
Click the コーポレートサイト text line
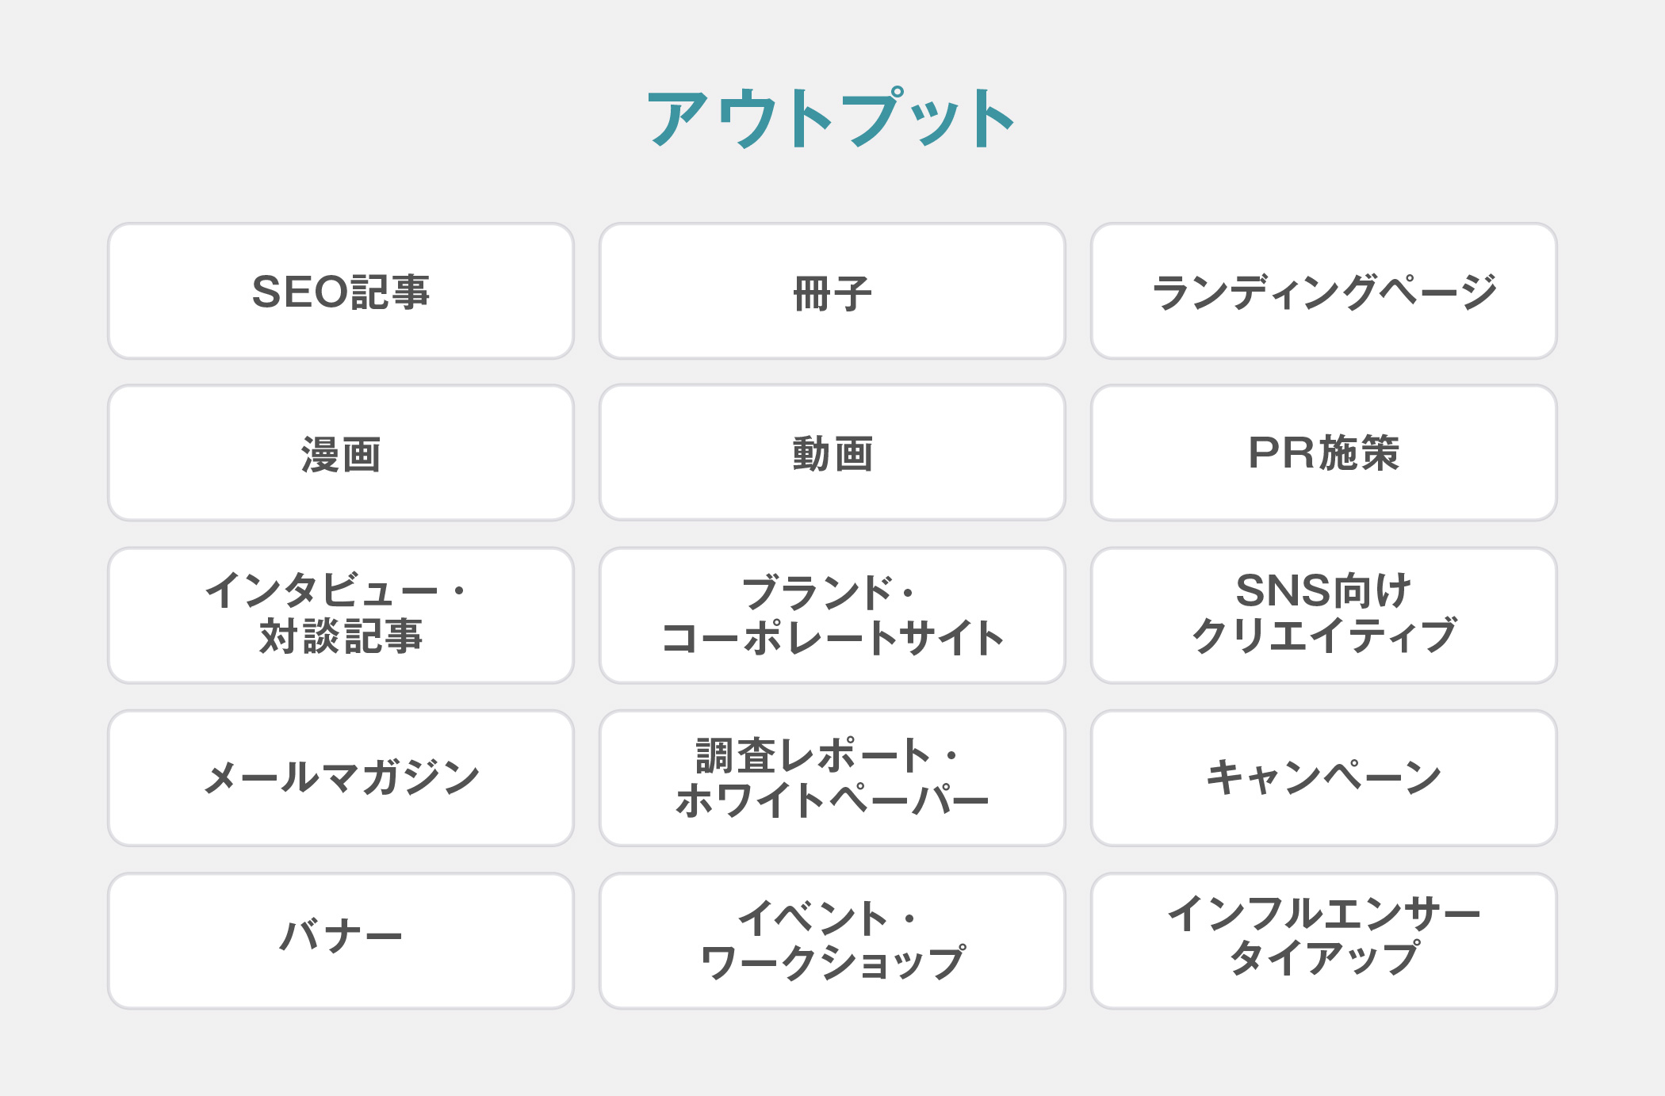coord(832,638)
